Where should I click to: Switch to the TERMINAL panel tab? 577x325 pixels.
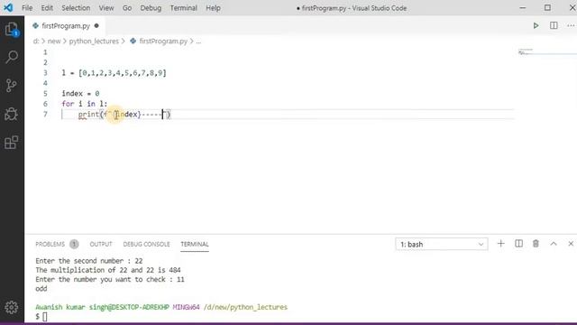coord(195,244)
